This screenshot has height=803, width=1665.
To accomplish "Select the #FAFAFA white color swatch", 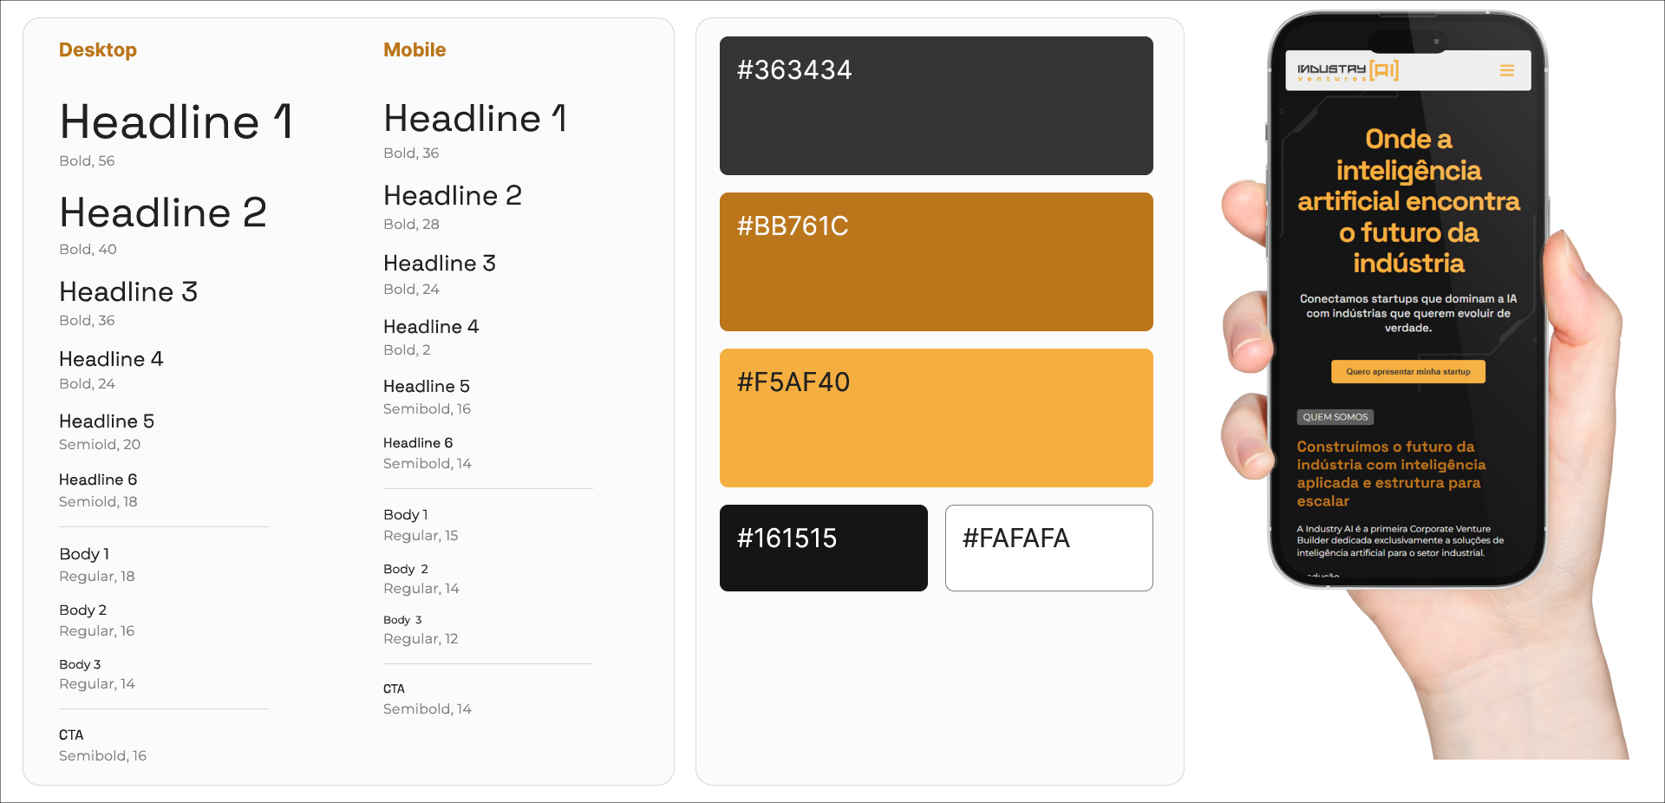I will coord(1048,548).
